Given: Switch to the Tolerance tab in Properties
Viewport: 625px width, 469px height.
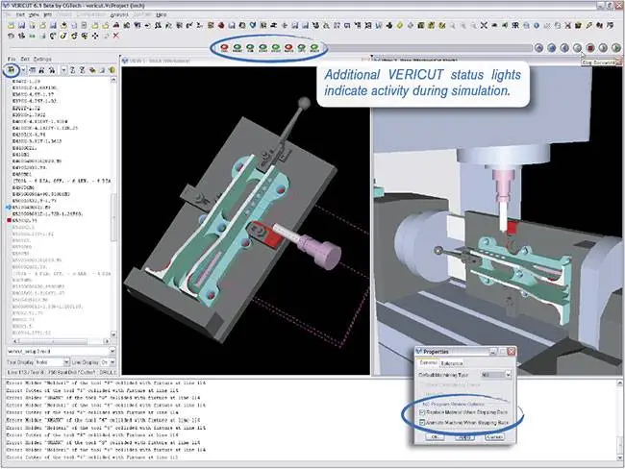Looking at the screenshot, I should (452, 363).
